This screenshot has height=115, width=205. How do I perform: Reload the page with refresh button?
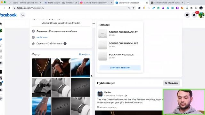[9, 8]
